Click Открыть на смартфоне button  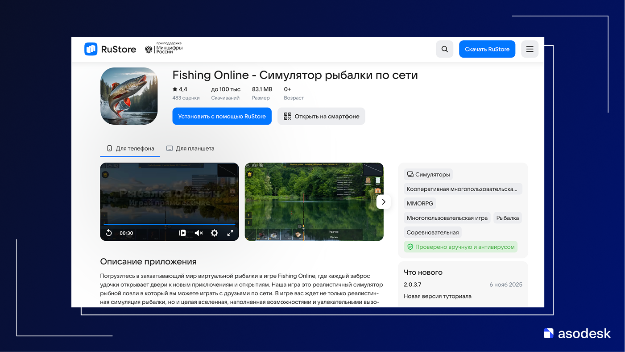point(321,116)
